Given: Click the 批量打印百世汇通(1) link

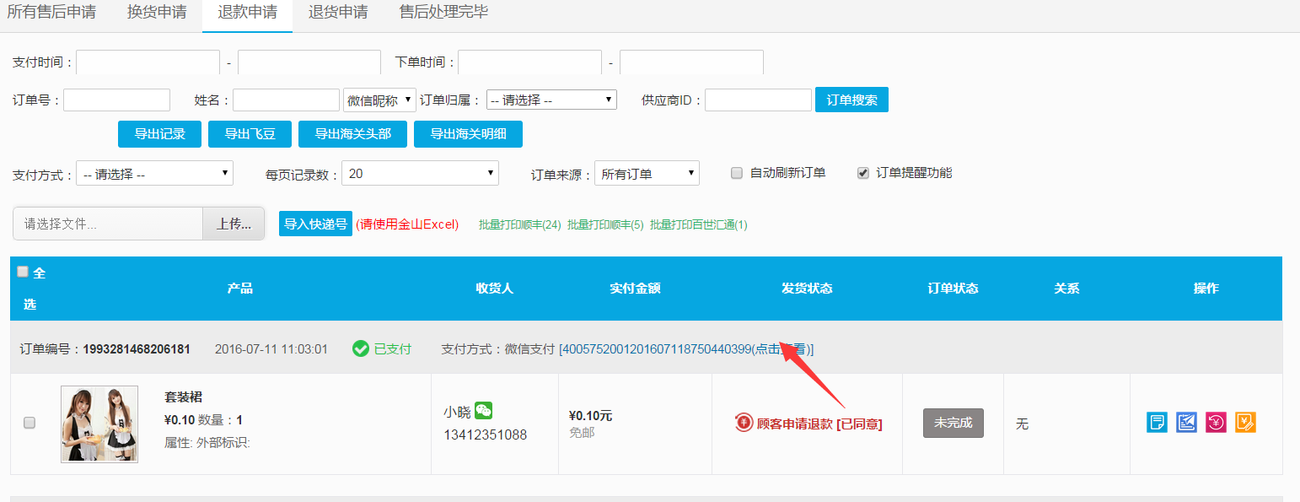Looking at the screenshot, I should [x=698, y=224].
